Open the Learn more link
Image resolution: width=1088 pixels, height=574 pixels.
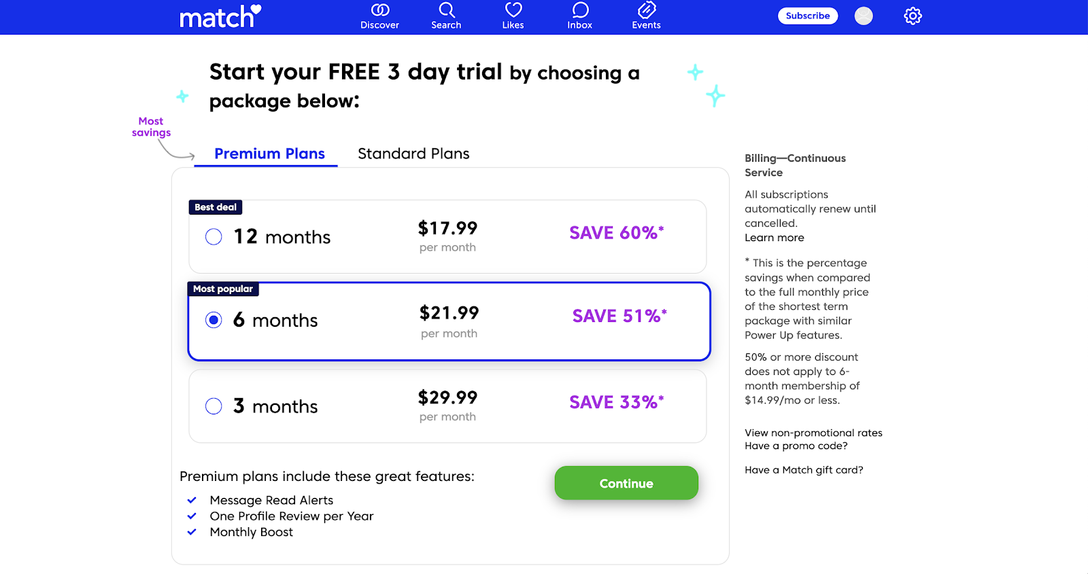(x=774, y=238)
